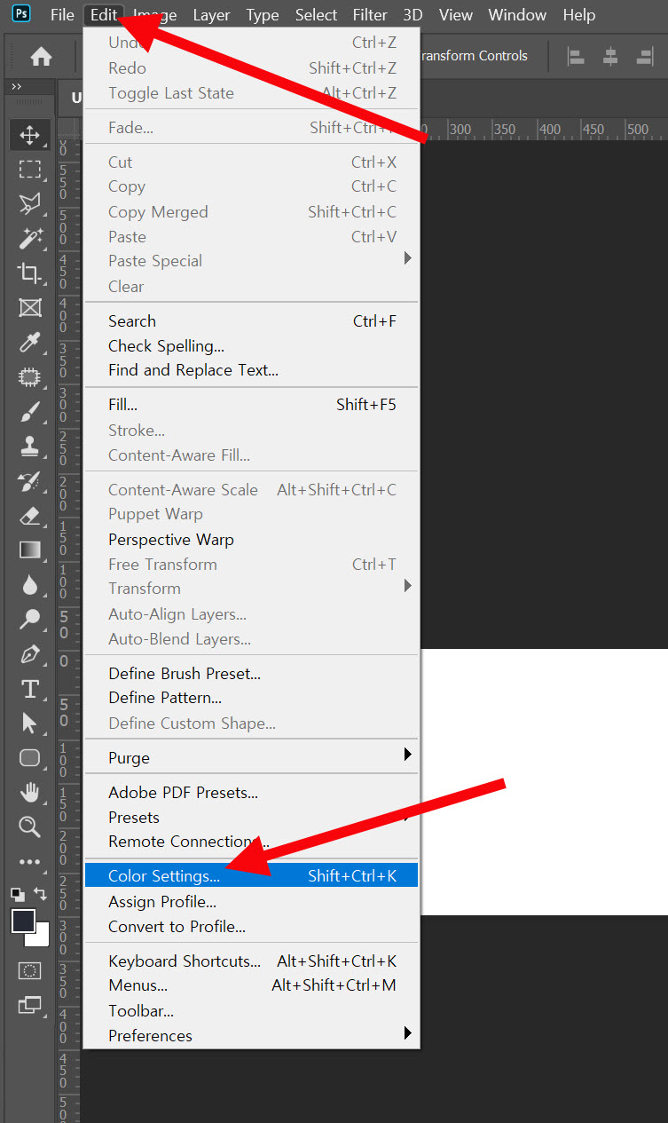Open the Presets submenu

click(x=251, y=817)
